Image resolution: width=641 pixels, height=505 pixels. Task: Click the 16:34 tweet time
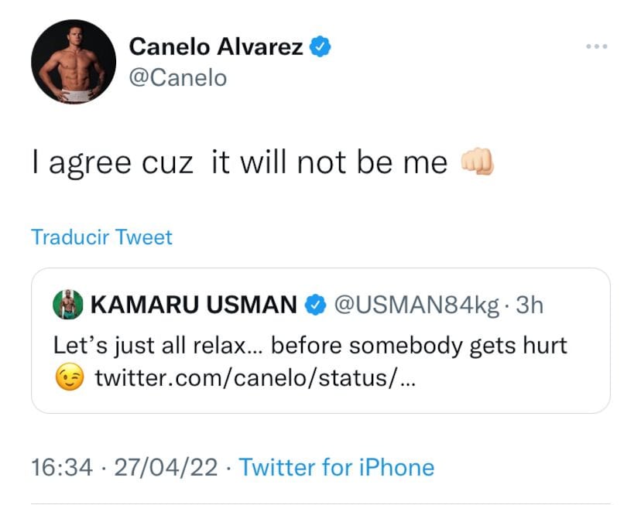(58, 467)
